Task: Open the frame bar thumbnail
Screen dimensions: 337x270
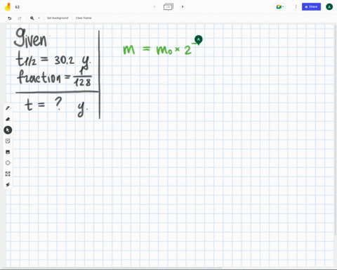Action: click(x=168, y=7)
